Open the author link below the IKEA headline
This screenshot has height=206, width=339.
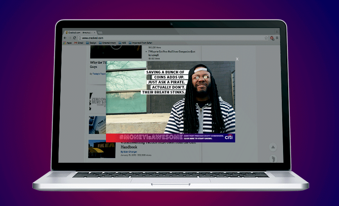coord(129,152)
